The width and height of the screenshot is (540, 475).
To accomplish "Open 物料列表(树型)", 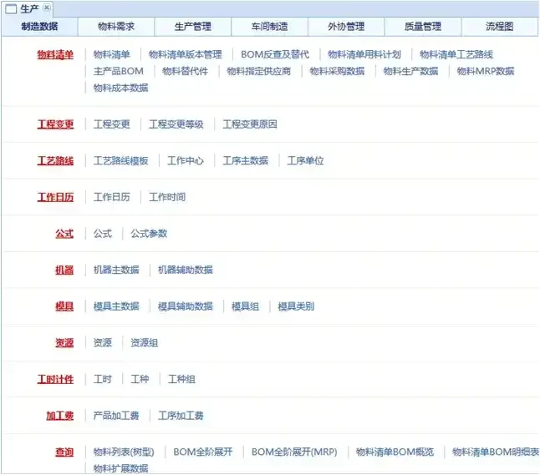I will point(124,452).
